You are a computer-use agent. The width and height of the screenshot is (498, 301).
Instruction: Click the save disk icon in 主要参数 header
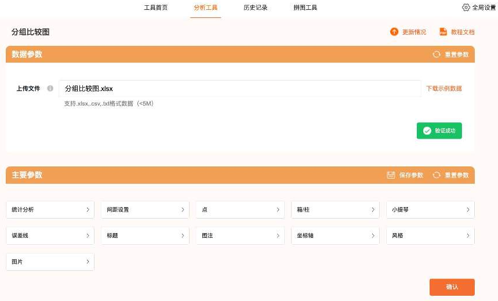pyautogui.click(x=391, y=175)
